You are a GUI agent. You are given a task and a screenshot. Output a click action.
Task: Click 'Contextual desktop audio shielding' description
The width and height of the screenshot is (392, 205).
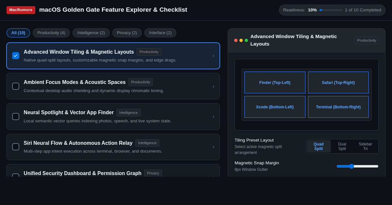tap(94, 91)
